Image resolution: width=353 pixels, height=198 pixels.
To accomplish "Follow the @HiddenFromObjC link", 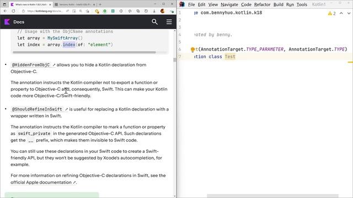I will coord(33,65).
